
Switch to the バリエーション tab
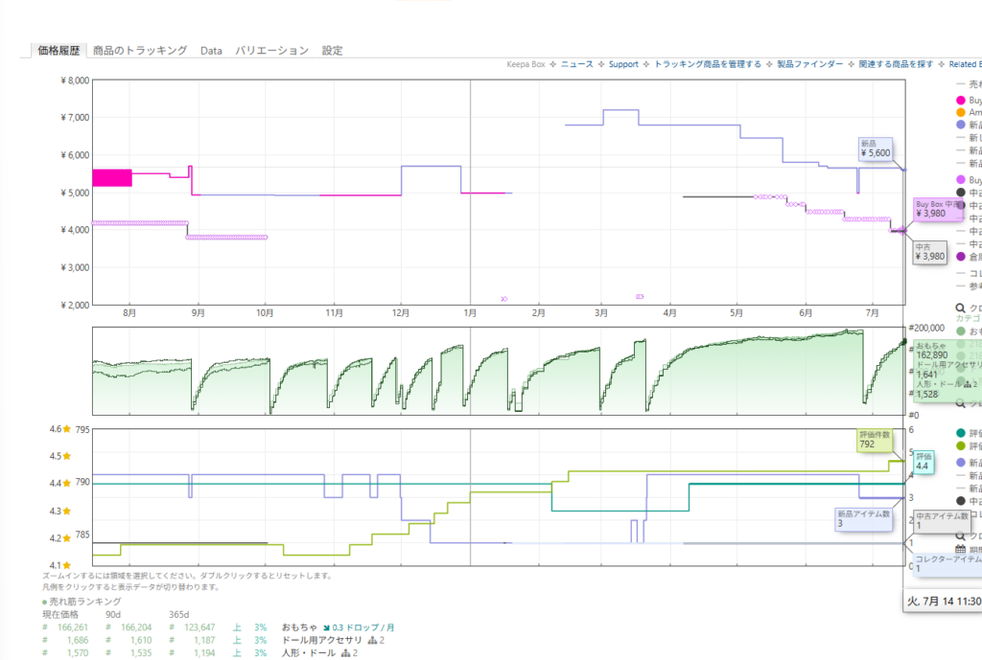271,51
